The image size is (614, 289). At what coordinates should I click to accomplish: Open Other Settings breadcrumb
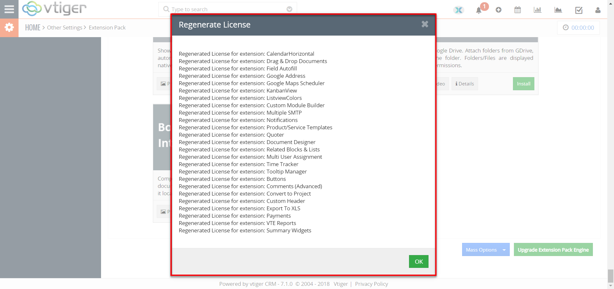pos(65,28)
